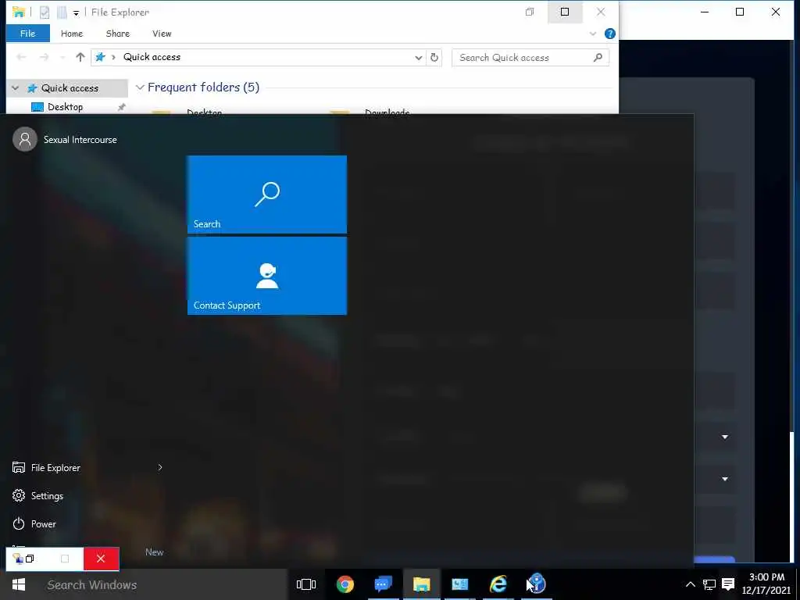The width and height of the screenshot is (800, 600).
Task: Launch Internet Explorer from the taskbar
Action: click(x=498, y=584)
